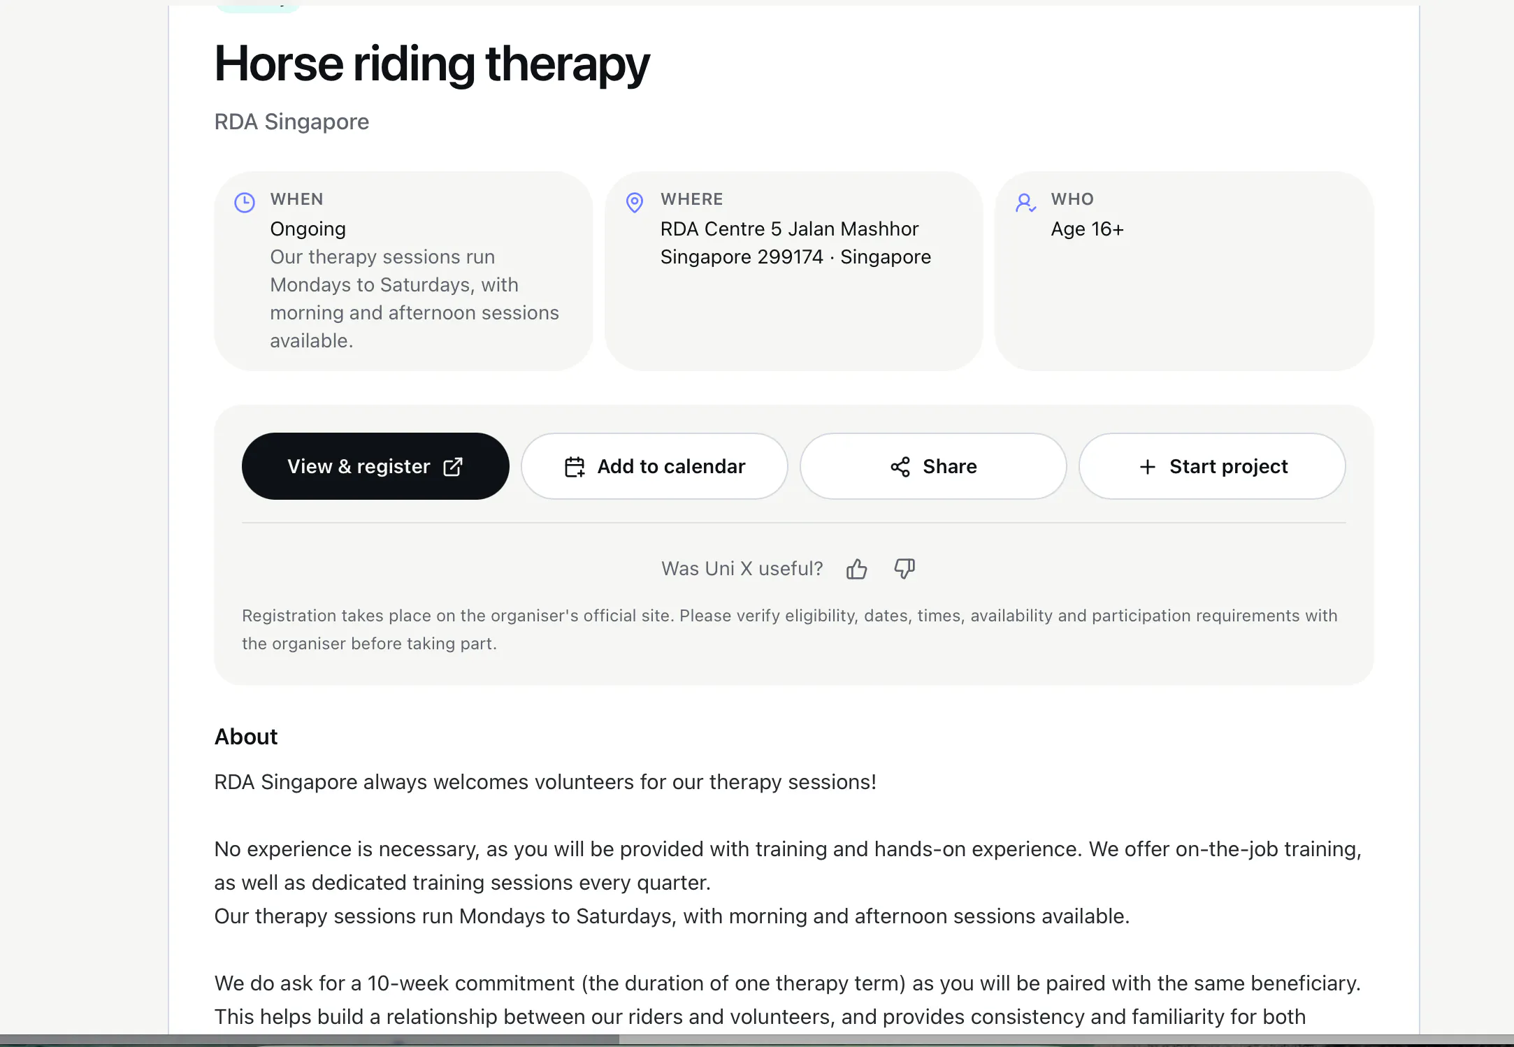The image size is (1514, 1047).
Task: Click the Ongoing schedule label
Action: [x=308, y=229]
